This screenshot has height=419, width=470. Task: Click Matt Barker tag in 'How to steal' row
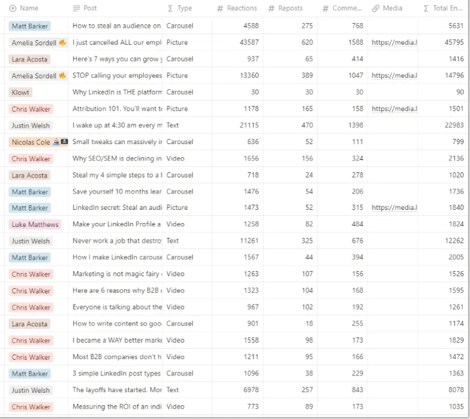(30, 26)
